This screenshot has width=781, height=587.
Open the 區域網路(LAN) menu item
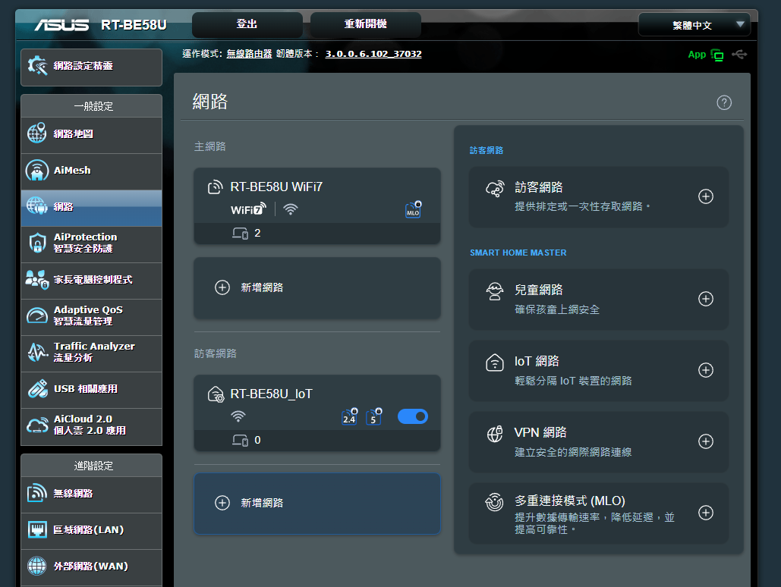[x=92, y=530]
